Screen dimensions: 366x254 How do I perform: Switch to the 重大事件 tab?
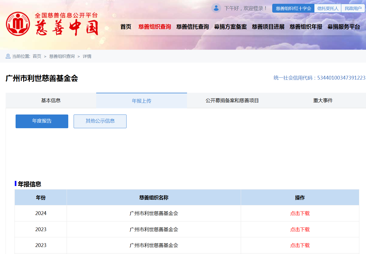tap(323, 100)
